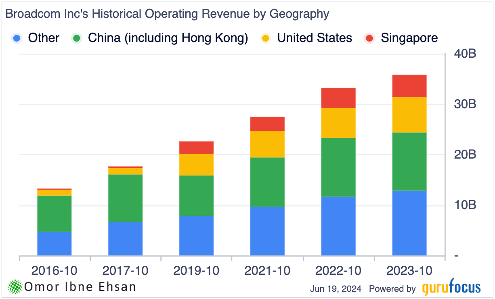
Task: Click the 2019-10 axis label
Action: click(x=197, y=270)
